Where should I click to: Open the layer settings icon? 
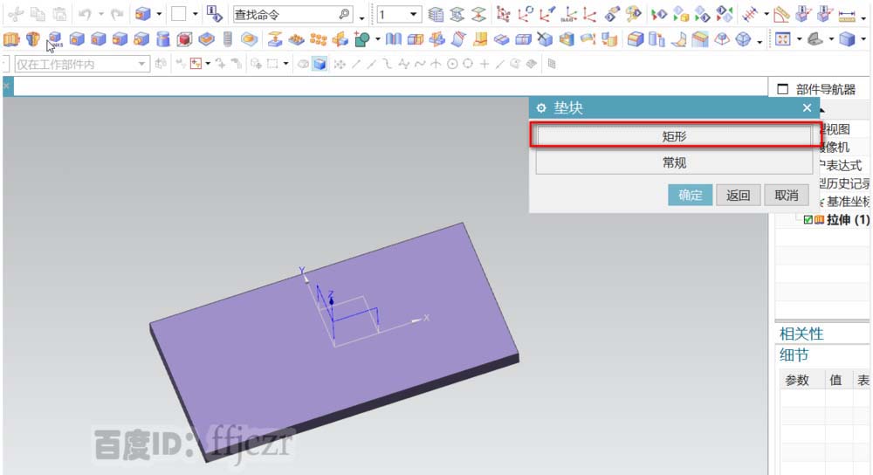coord(436,14)
